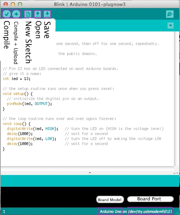Click the 'void loop() {' line

point(16,124)
